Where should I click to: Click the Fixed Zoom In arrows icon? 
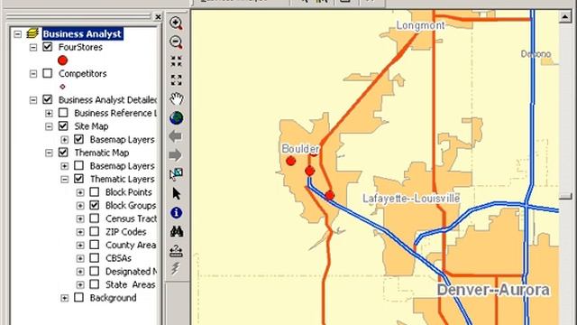(177, 61)
